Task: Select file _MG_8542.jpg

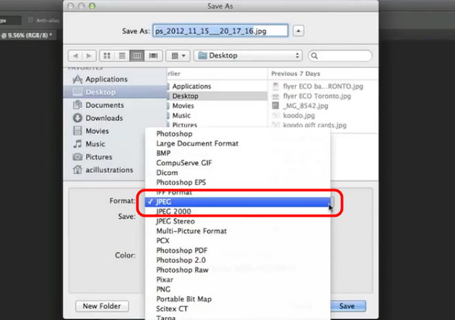Action: tap(322, 106)
